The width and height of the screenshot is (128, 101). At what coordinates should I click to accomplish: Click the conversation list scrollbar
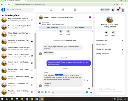tap(35, 51)
